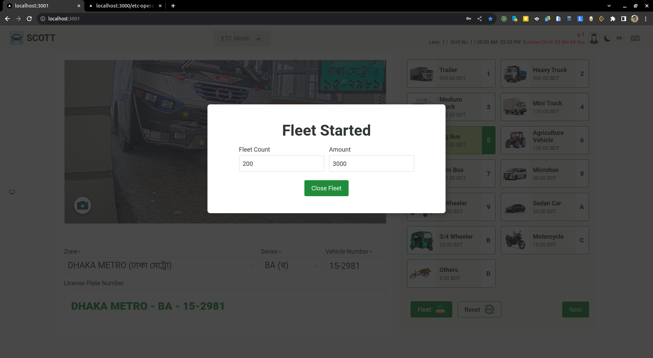Click the SCOTT car logo icon
The width and height of the screenshot is (653, 358).
click(x=17, y=38)
